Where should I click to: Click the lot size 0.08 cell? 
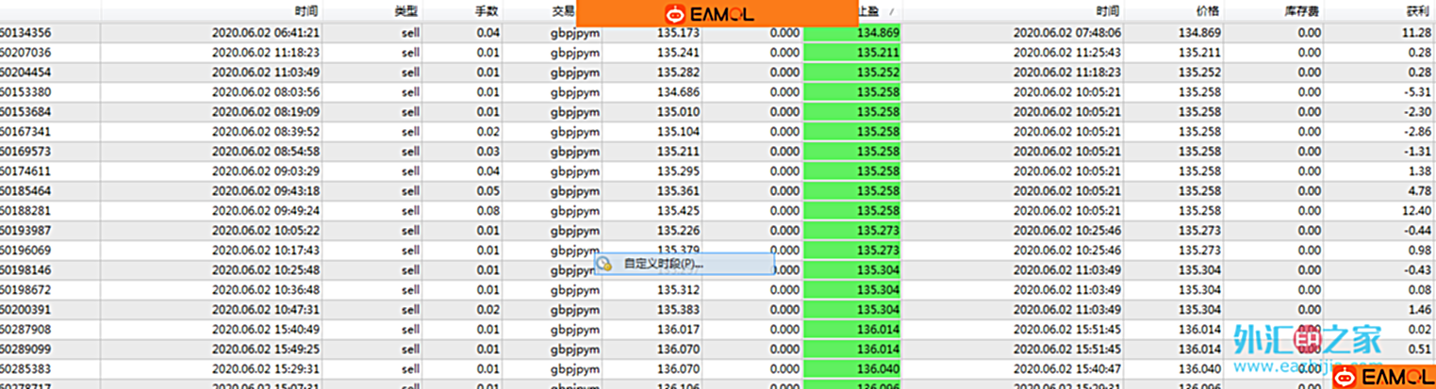pos(488,210)
